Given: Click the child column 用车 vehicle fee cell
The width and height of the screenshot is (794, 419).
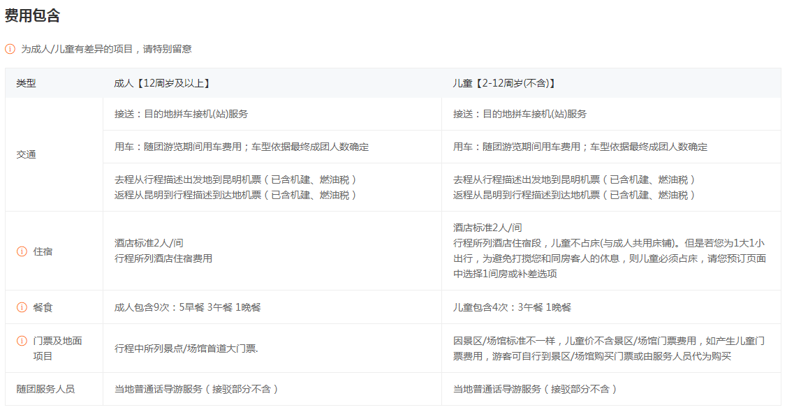Looking at the screenshot, I should 580,147.
